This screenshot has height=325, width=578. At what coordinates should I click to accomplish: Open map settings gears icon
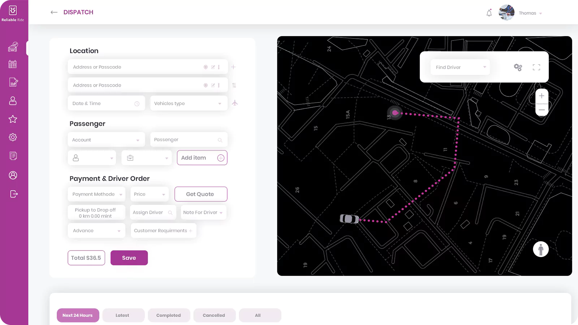click(x=518, y=67)
